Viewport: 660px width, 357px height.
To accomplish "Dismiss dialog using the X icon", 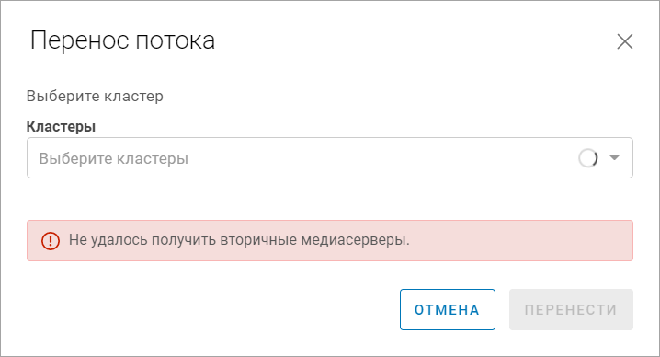I will [625, 41].
